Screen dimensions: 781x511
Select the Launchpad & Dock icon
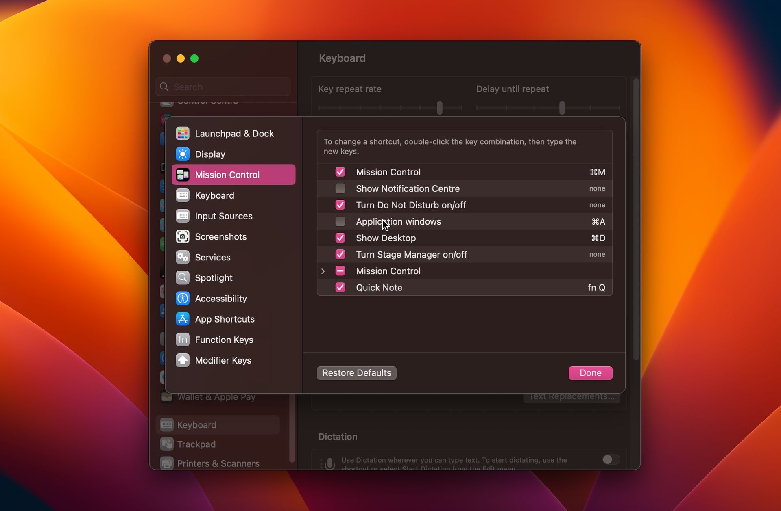tap(183, 133)
